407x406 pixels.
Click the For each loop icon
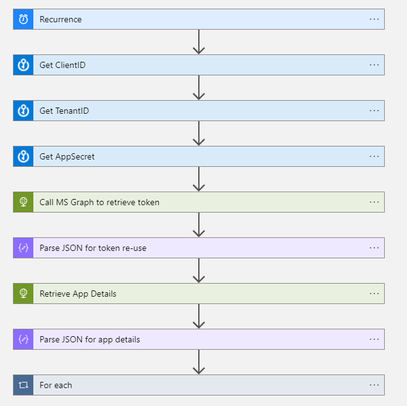(23, 385)
